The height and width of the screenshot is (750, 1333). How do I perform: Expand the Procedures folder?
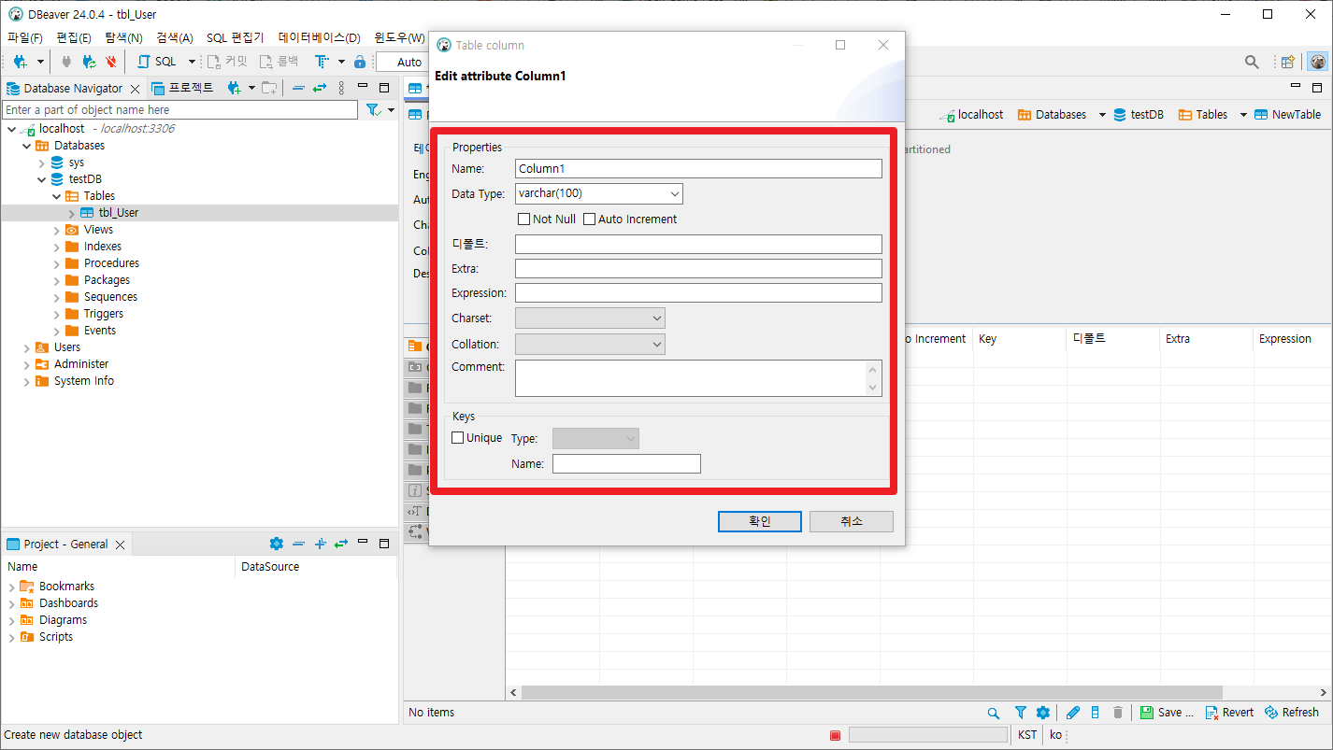(56, 263)
